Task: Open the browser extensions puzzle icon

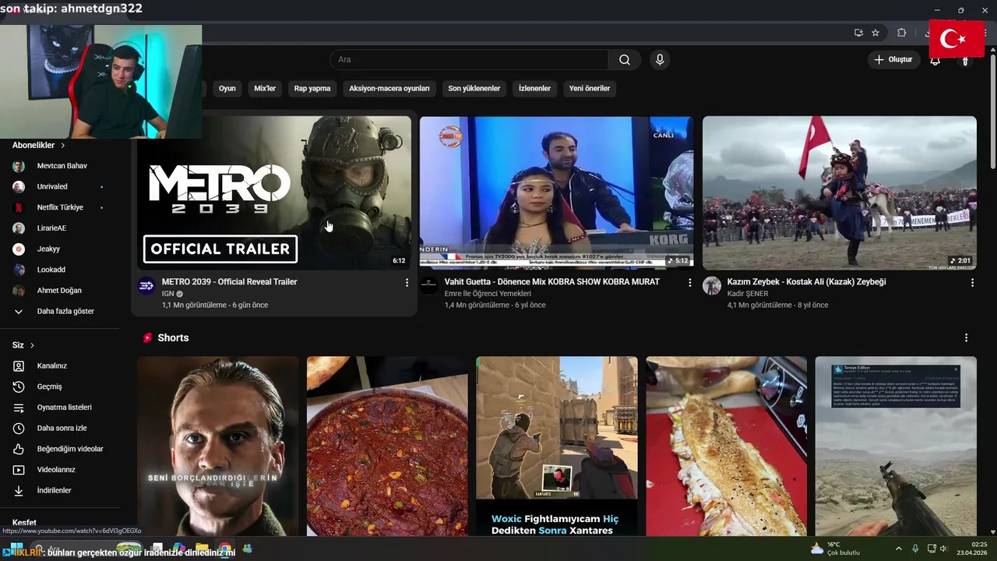Action: [901, 33]
